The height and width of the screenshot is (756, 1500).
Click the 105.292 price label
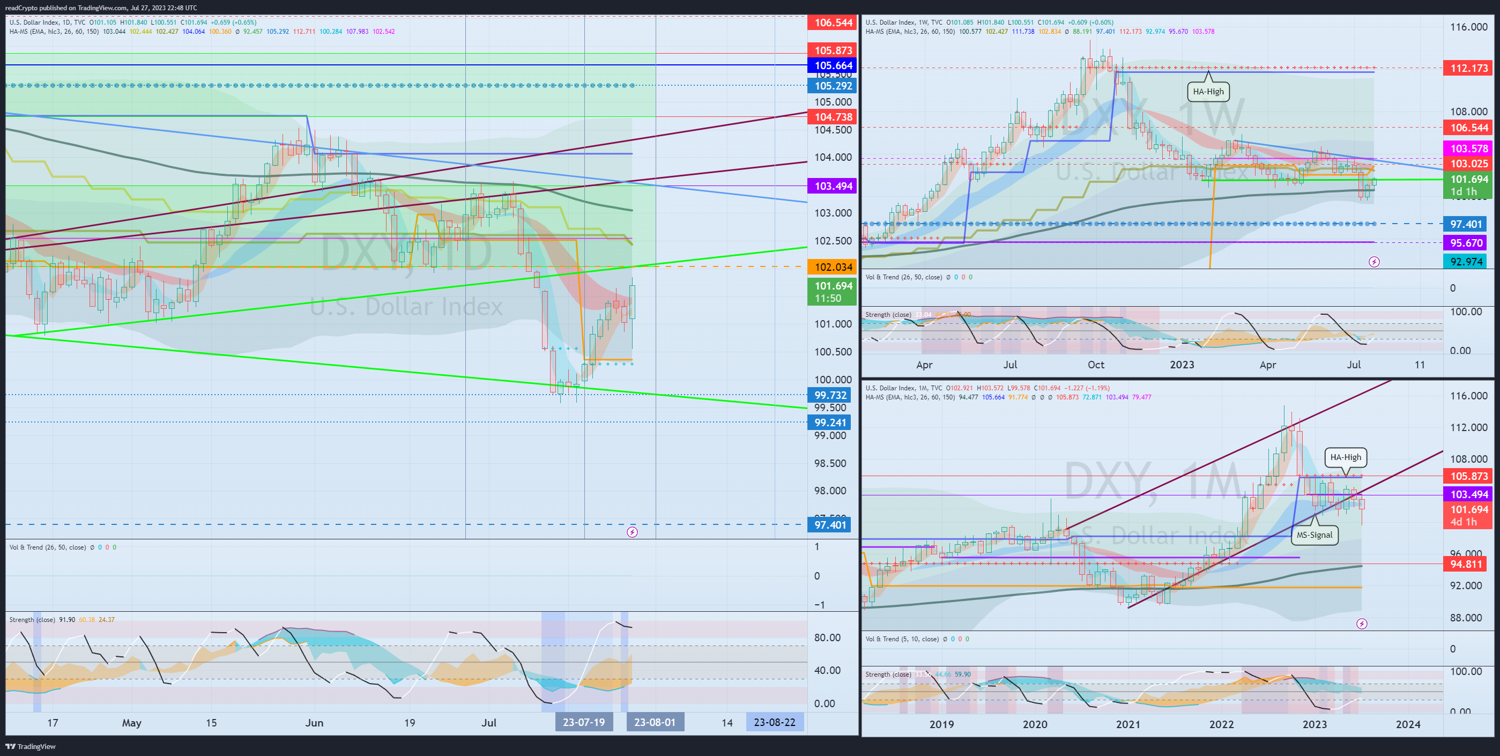(x=832, y=86)
